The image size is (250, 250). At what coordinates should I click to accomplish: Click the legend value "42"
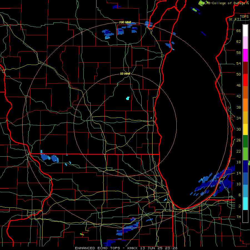click(x=239, y=96)
